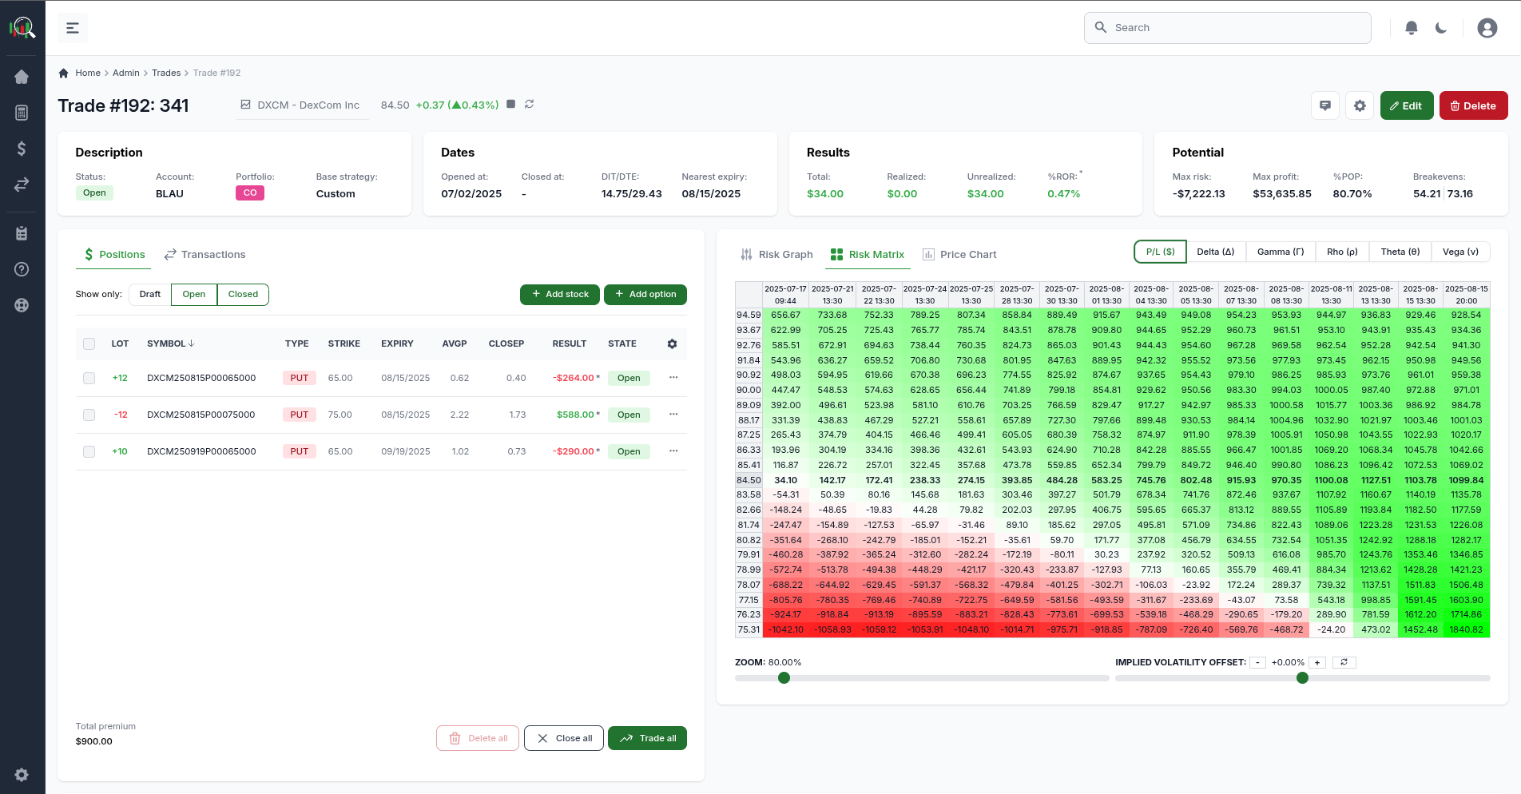Open the Home page from sidebar
1521x794 pixels.
22,77
